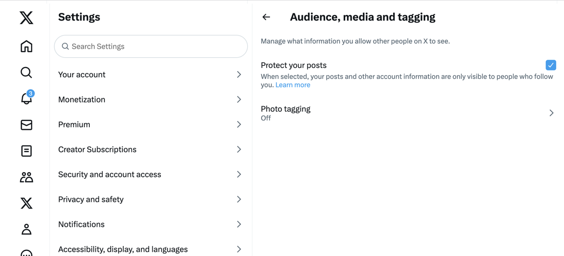Open the Profile person icon
The height and width of the screenshot is (256, 564).
click(x=26, y=229)
